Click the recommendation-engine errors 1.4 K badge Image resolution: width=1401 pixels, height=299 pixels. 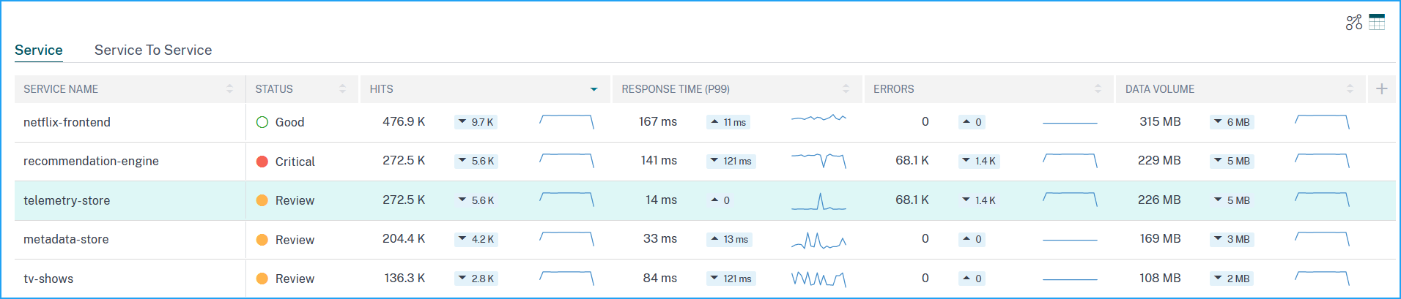[x=979, y=161]
